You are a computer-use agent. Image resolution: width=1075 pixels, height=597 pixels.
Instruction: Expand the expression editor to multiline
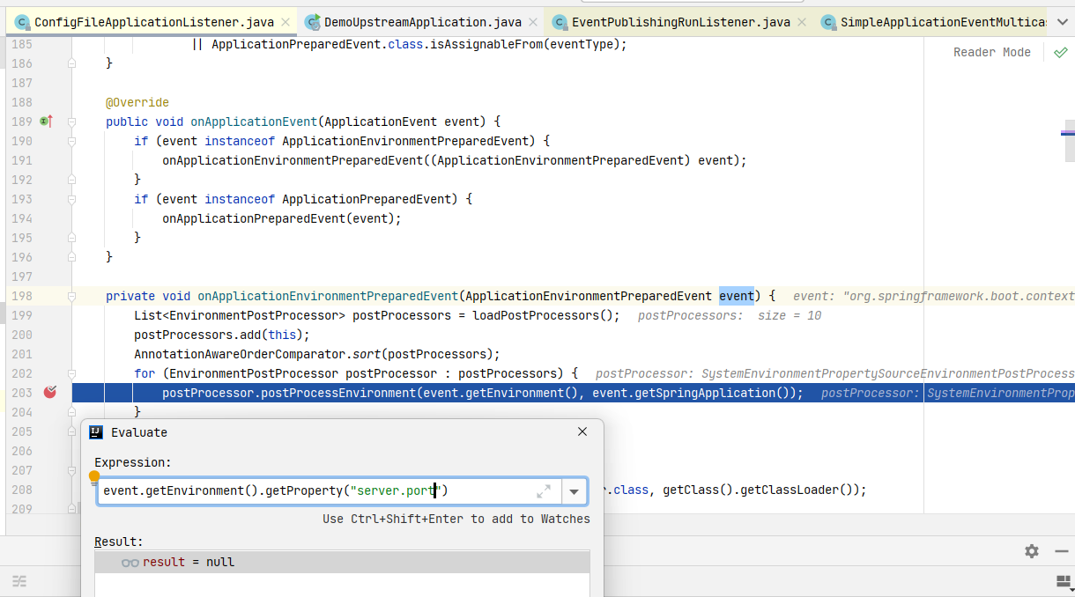coord(544,490)
